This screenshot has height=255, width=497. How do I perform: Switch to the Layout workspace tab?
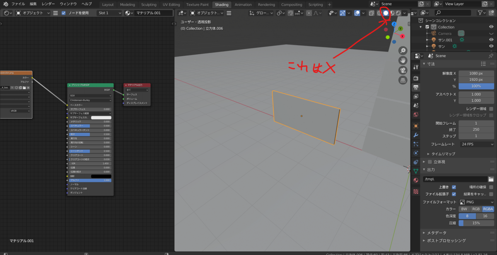pyautogui.click(x=108, y=5)
